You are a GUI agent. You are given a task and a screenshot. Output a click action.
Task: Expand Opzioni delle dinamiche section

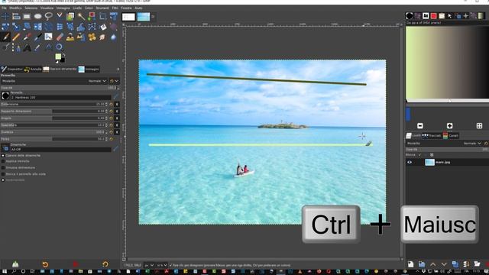(x=3, y=155)
